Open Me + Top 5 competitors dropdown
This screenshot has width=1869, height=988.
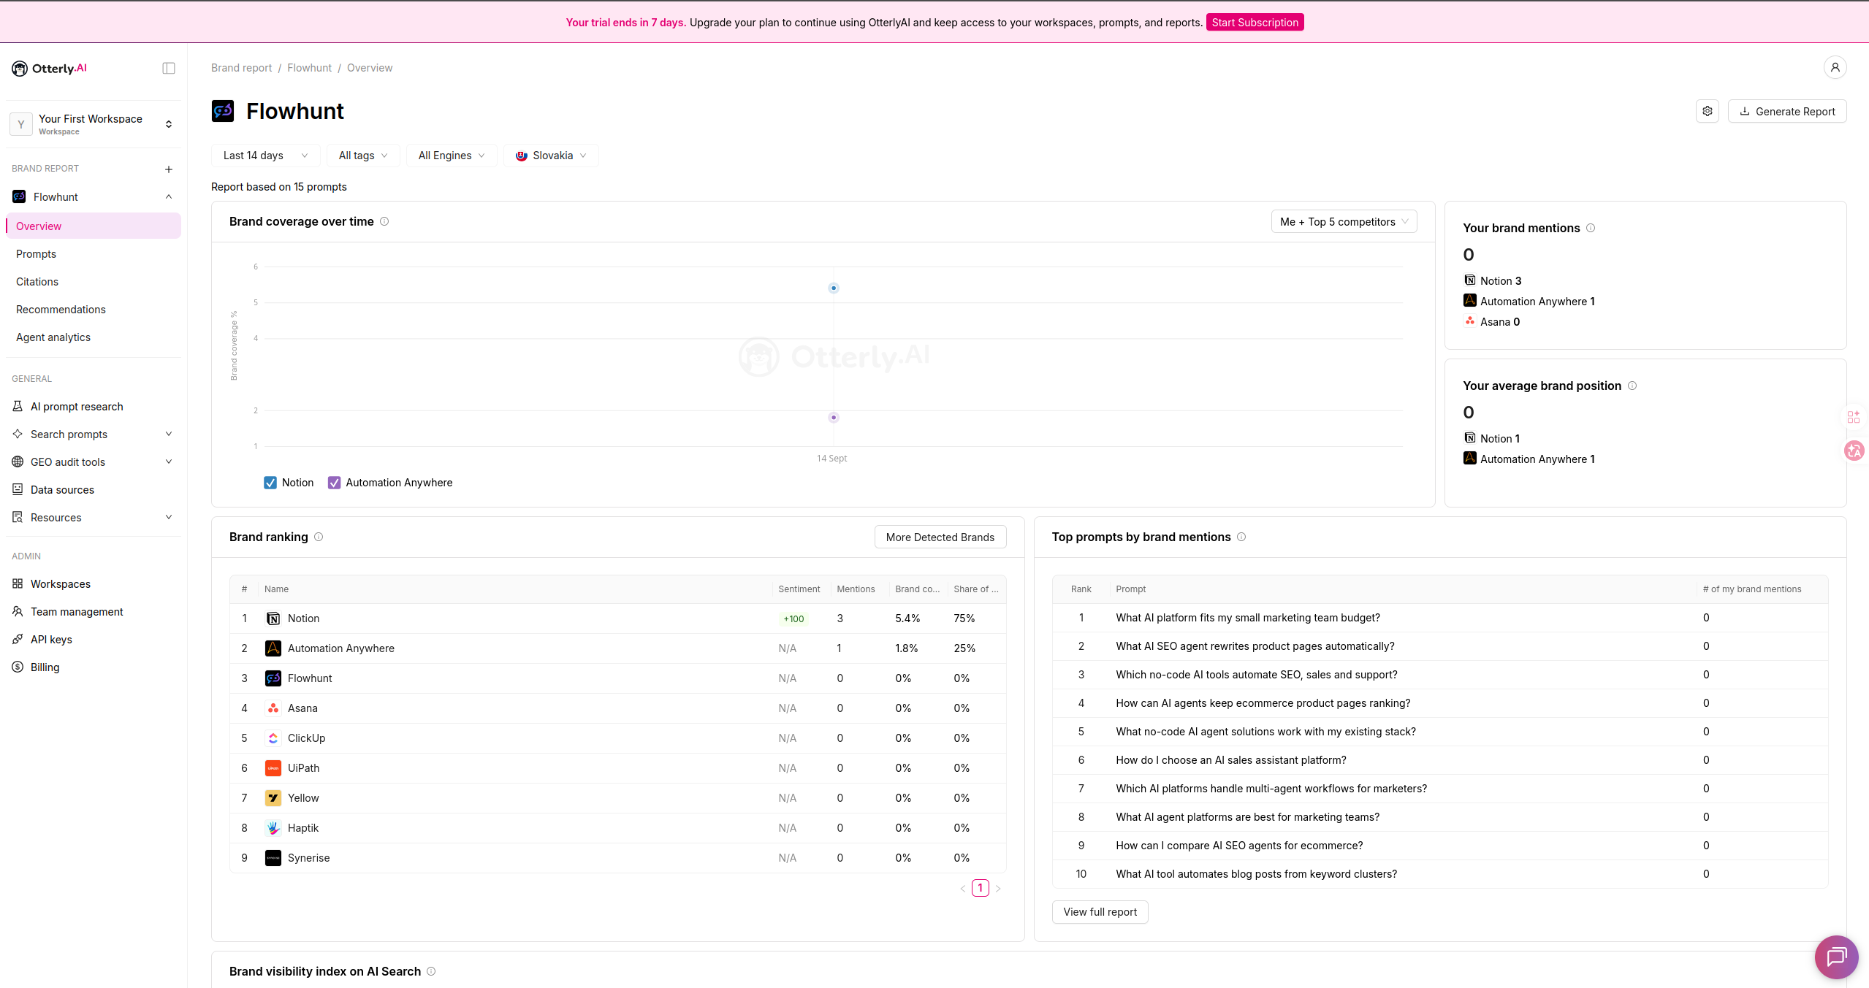[x=1344, y=222]
